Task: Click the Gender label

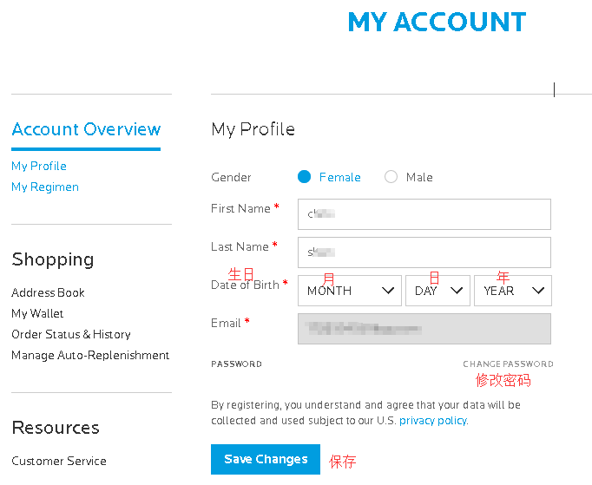Action: [x=231, y=177]
